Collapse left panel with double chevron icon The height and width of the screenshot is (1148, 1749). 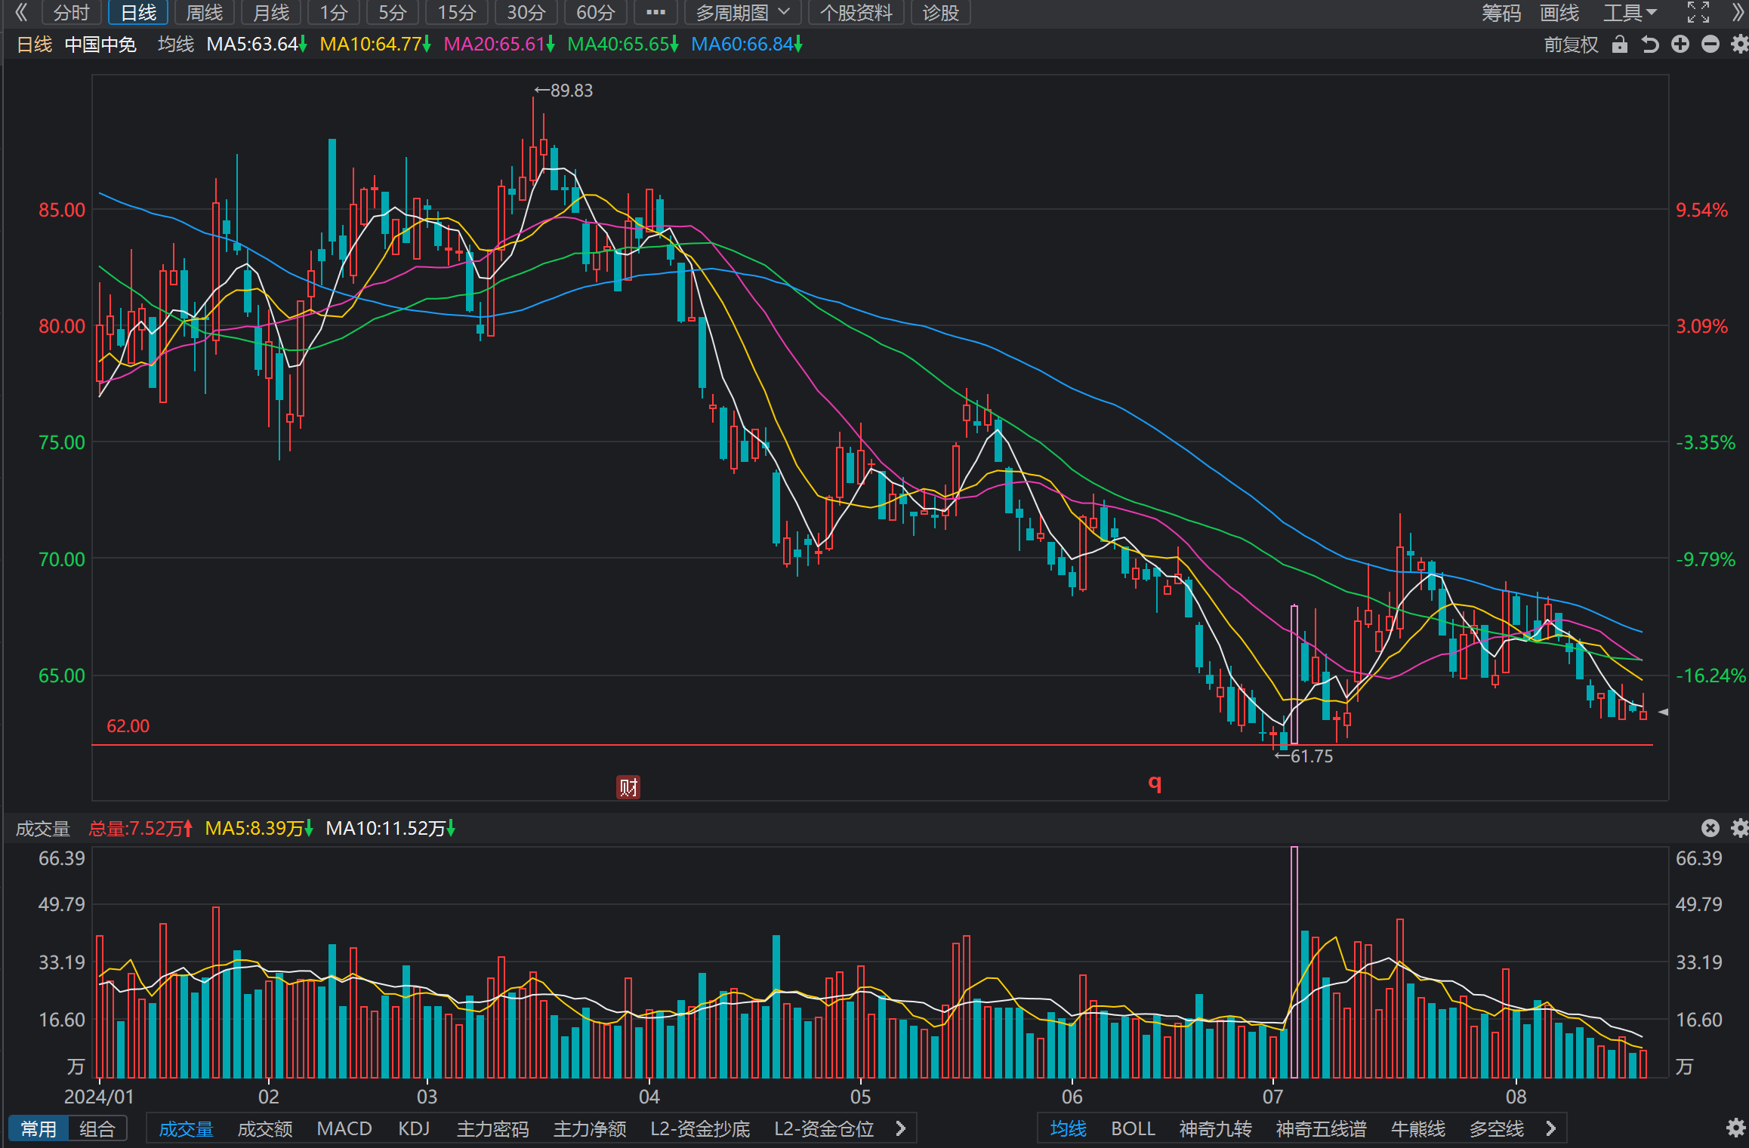click(20, 12)
